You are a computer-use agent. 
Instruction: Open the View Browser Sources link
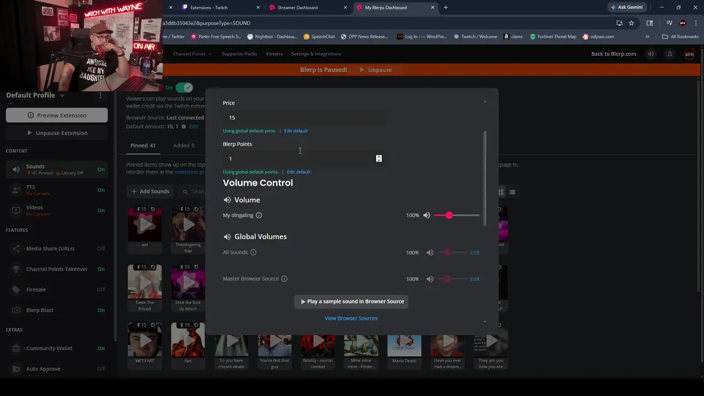351,318
